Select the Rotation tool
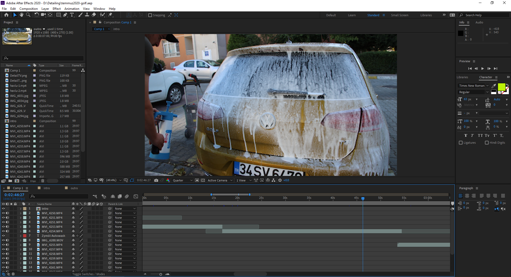Viewport: 511px width, 277px height. pyautogui.click(x=37, y=15)
